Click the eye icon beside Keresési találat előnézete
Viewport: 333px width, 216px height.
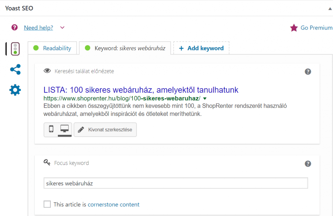(x=47, y=71)
